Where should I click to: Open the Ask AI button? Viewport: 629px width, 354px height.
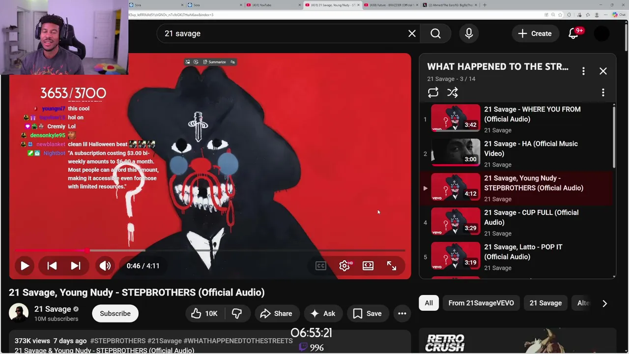[322, 314]
